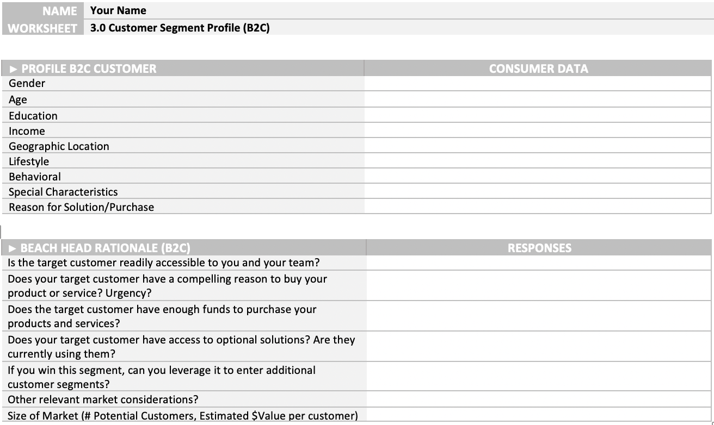Click response cell for compelling reason question

[x=539, y=286]
